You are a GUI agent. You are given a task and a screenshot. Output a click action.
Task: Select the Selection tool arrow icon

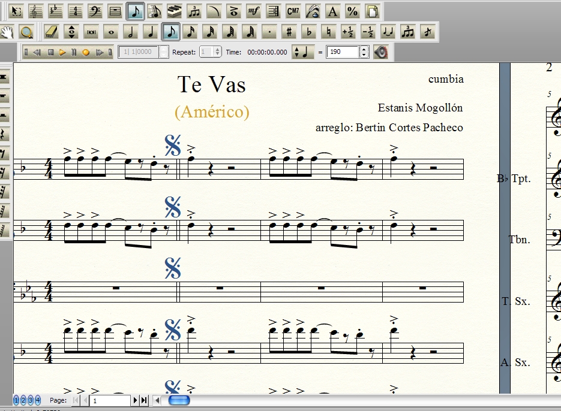16,11
